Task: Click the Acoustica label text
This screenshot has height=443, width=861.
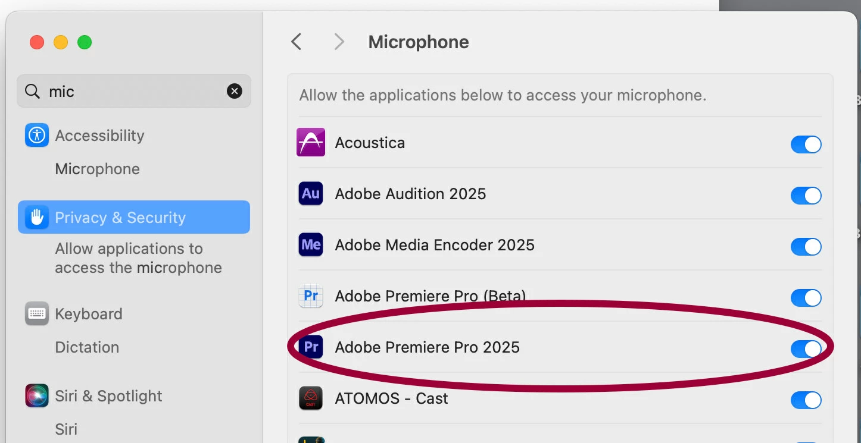Action: [370, 143]
